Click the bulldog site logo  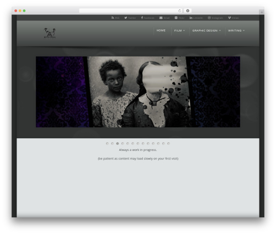coord(50,33)
